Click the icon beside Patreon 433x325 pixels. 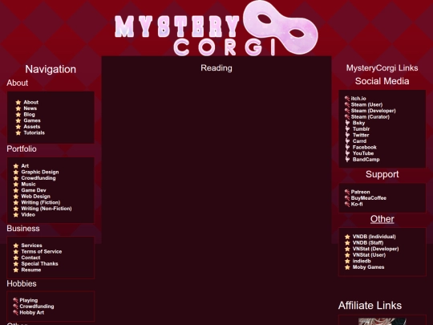click(x=347, y=192)
